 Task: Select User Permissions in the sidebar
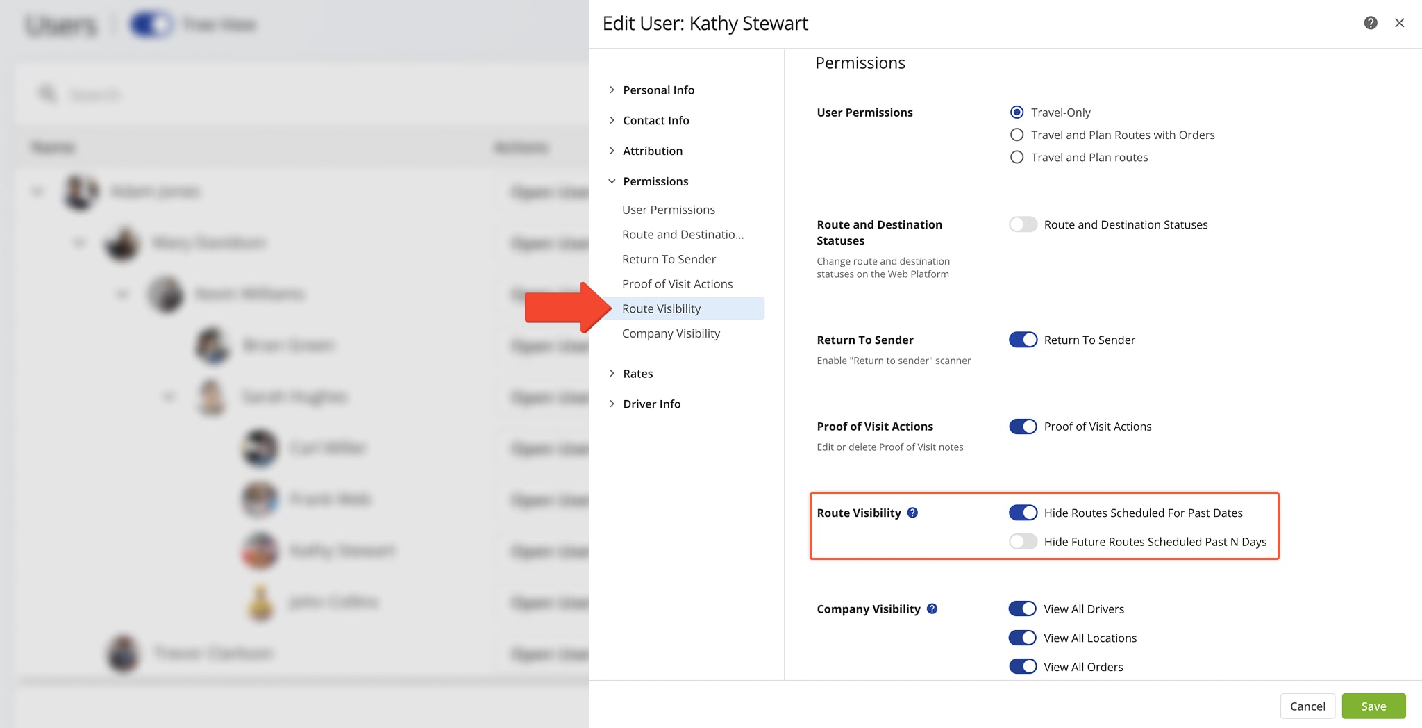point(668,209)
